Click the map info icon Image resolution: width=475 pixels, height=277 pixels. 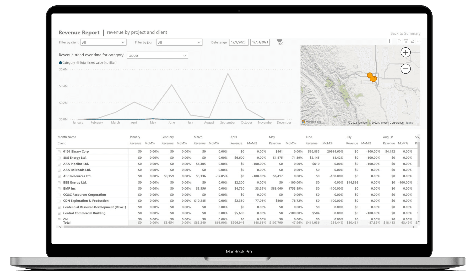[x=390, y=41]
